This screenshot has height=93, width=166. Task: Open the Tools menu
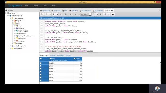tap(45, 6)
